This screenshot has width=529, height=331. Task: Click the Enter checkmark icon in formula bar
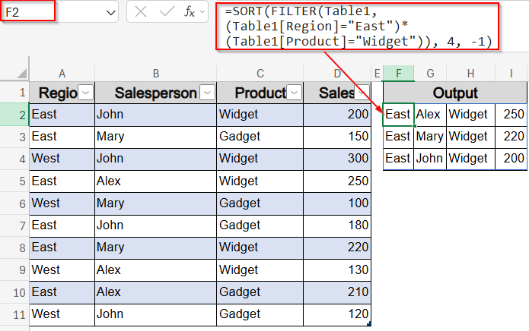pyautogui.click(x=167, y=12)
